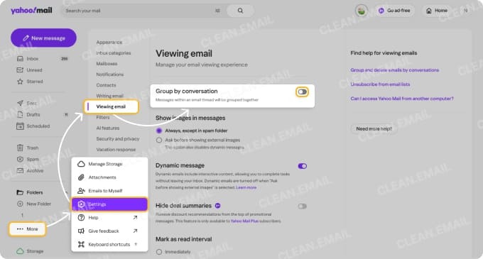The height and width of the screenshot is (259, 483).
Task: Open the Trash folder
Action: pyautogui.click(x=33, y=148)
